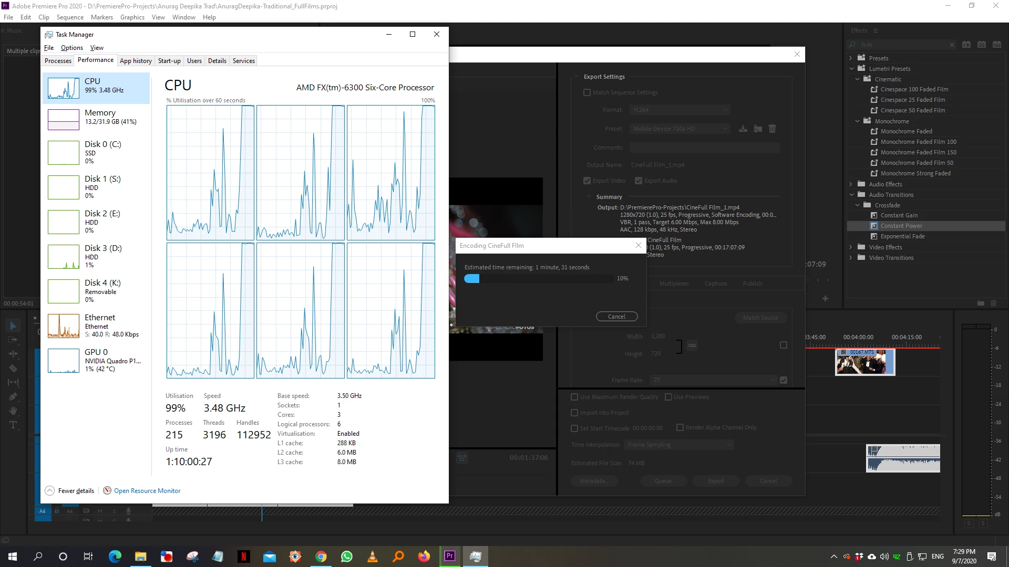The image size is (1009, 567).
Task: Click Fewer details button
Action: [70, 491]
